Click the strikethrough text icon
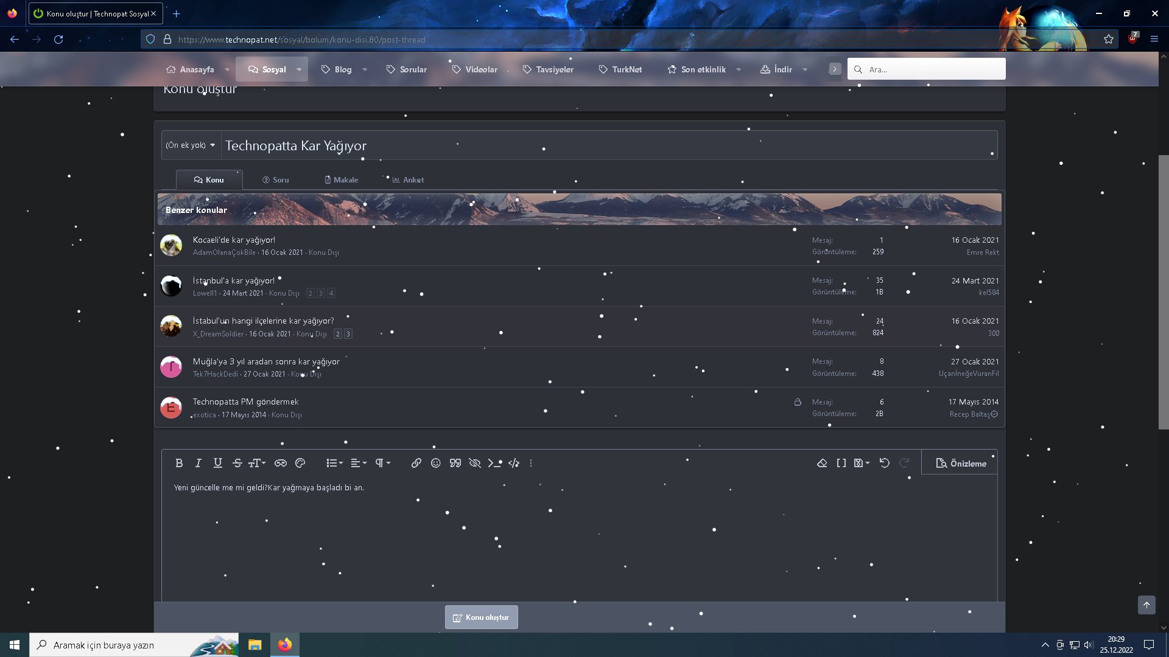 237,463
